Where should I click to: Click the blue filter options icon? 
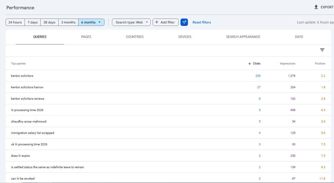pos(184,22)
